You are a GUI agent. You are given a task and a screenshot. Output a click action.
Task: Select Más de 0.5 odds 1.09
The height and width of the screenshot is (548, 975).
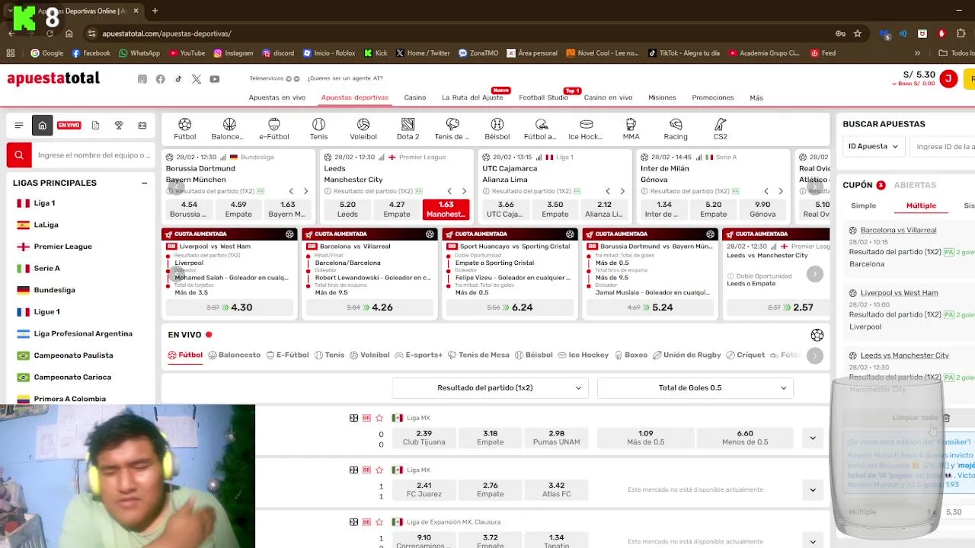point(645,438)
